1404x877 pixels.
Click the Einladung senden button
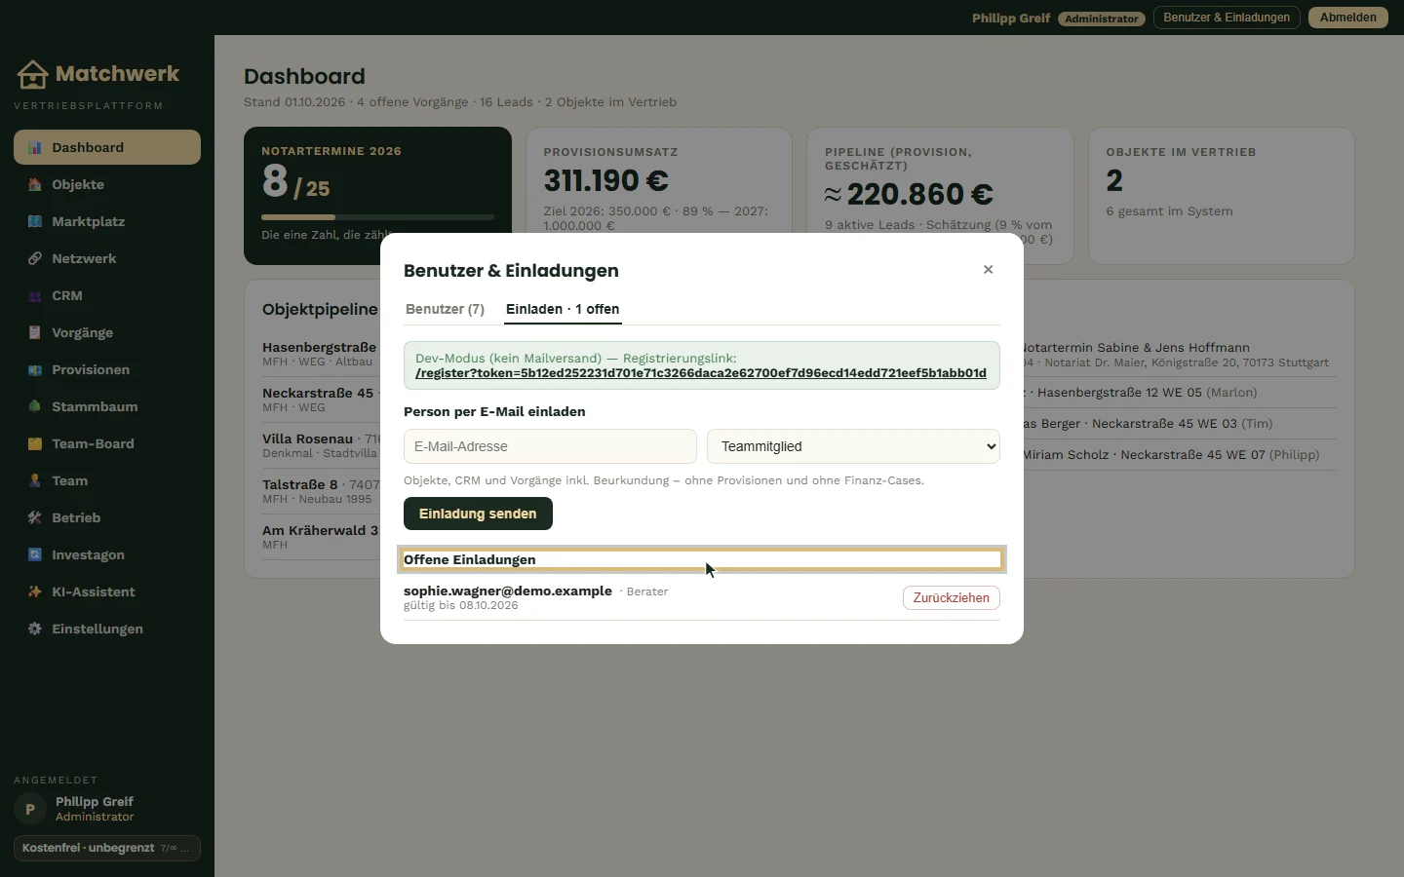(478, 514)
